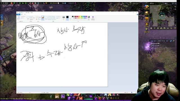The image size is (180, 101).
Task: Open the line Size thickness selector
Action: pyautogui.click(x=64, y=18)
